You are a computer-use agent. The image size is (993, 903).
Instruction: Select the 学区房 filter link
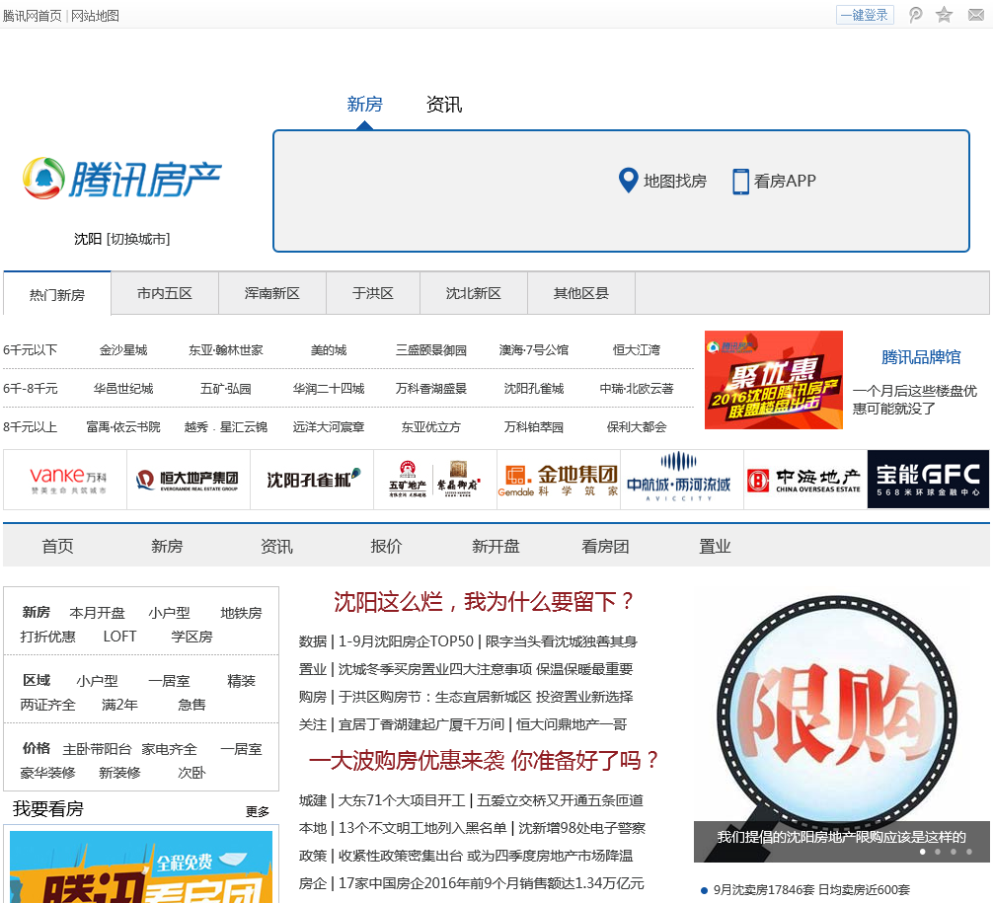tap(191, 637)
